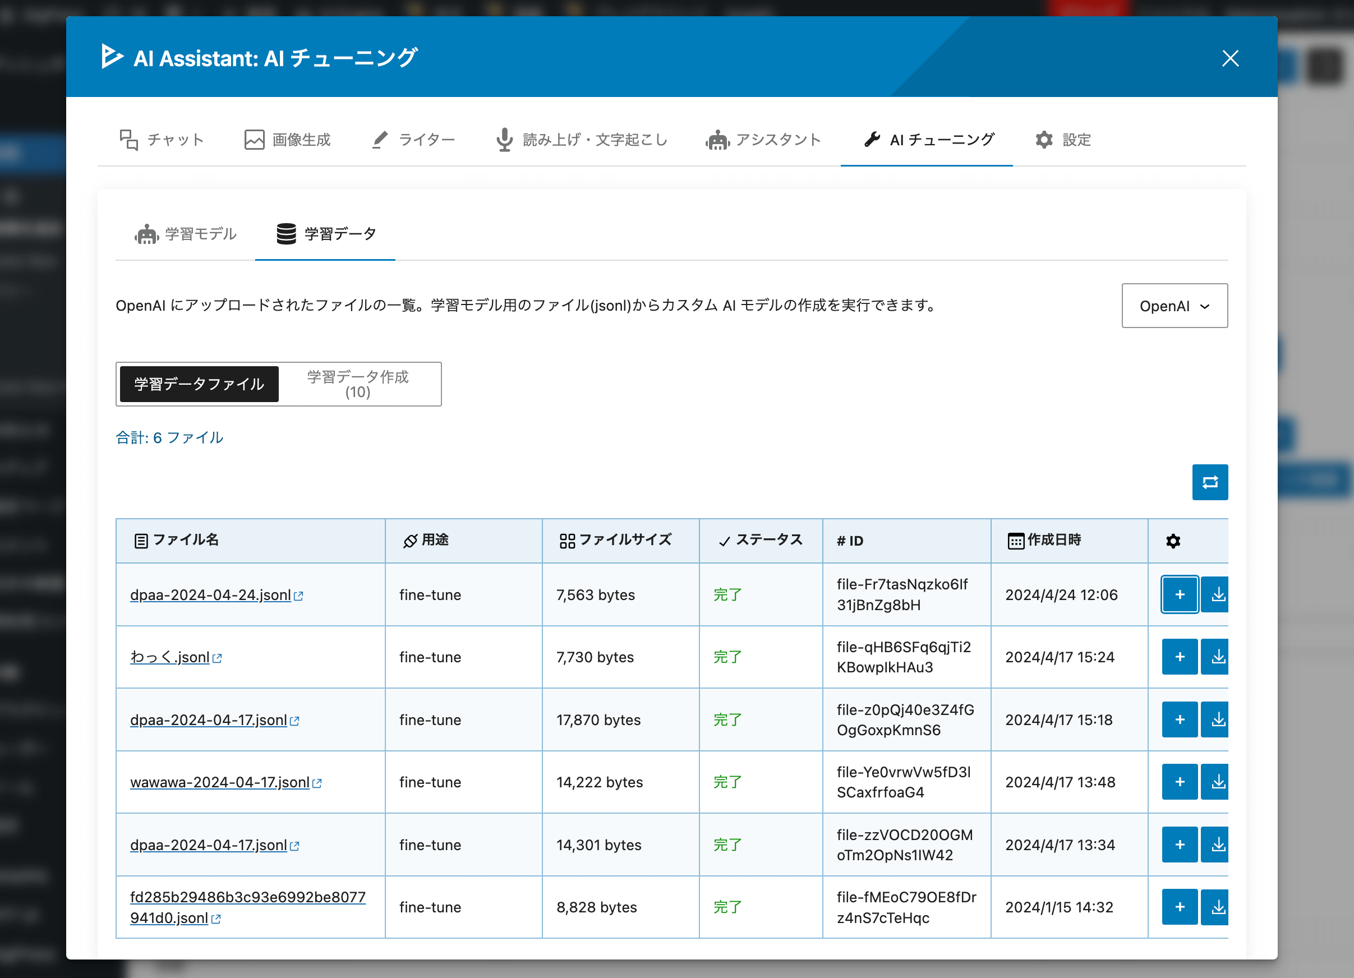
Task: Click ID file-zzVOCD20OGMoTm2OpNs1lW42
Action: click(905, 845)
